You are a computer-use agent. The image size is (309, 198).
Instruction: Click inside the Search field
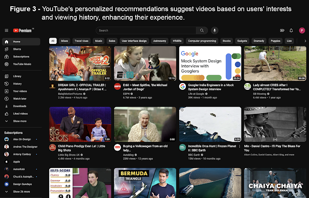146,30
